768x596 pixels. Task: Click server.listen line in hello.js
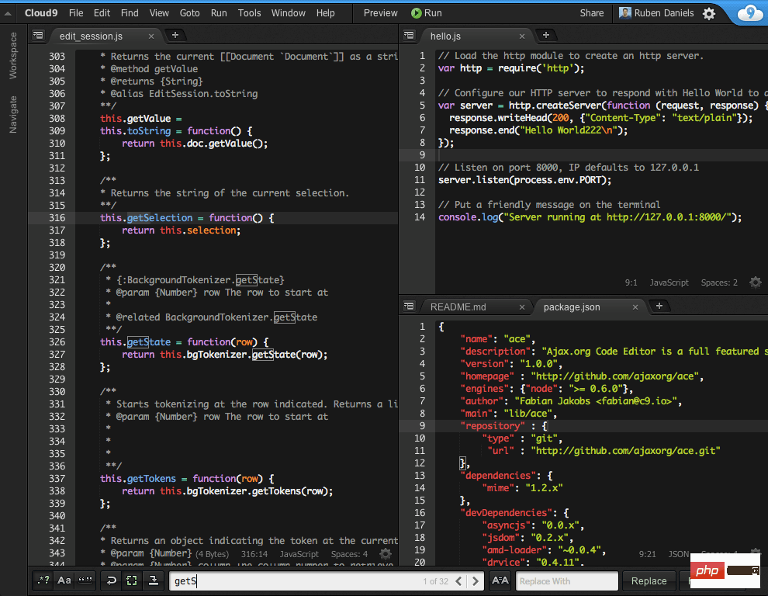pos(524,180)
